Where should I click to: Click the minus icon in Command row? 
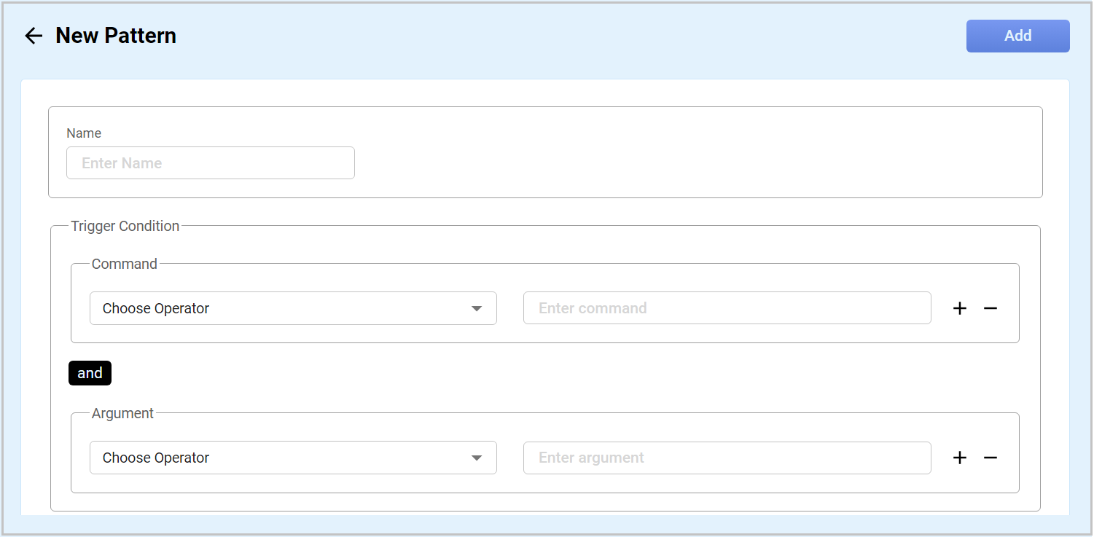990,308
